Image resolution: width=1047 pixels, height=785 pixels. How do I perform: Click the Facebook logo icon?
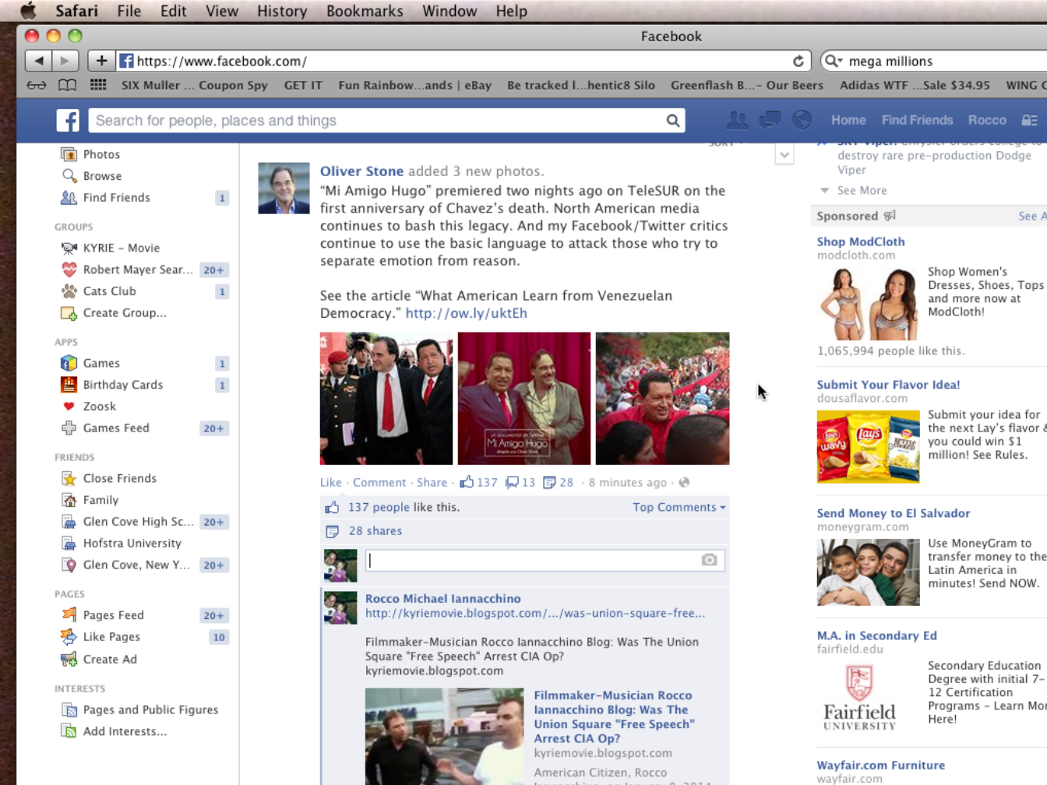click(x=68, y=121)
